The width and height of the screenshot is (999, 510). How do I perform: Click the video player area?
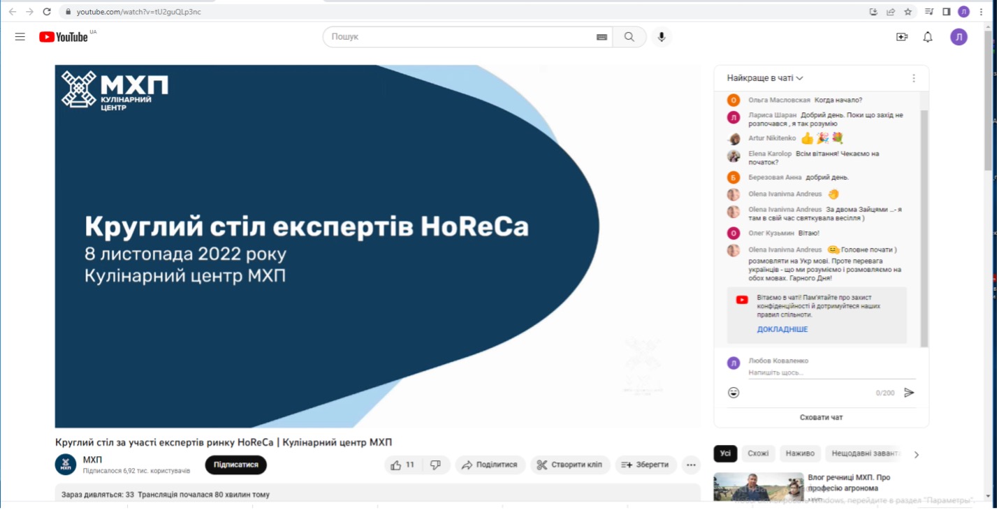[379, 246]
